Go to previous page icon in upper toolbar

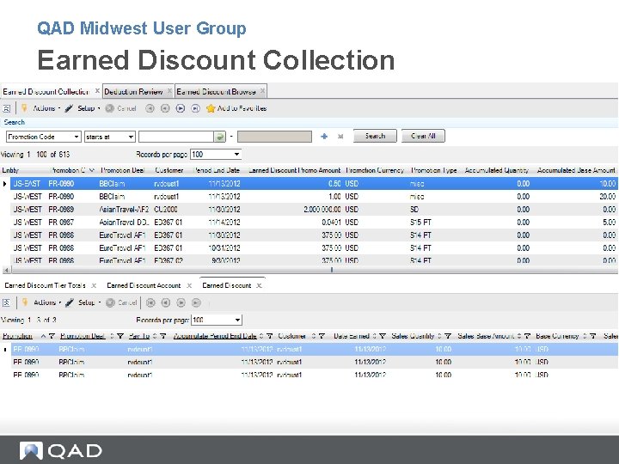[165, 108]
